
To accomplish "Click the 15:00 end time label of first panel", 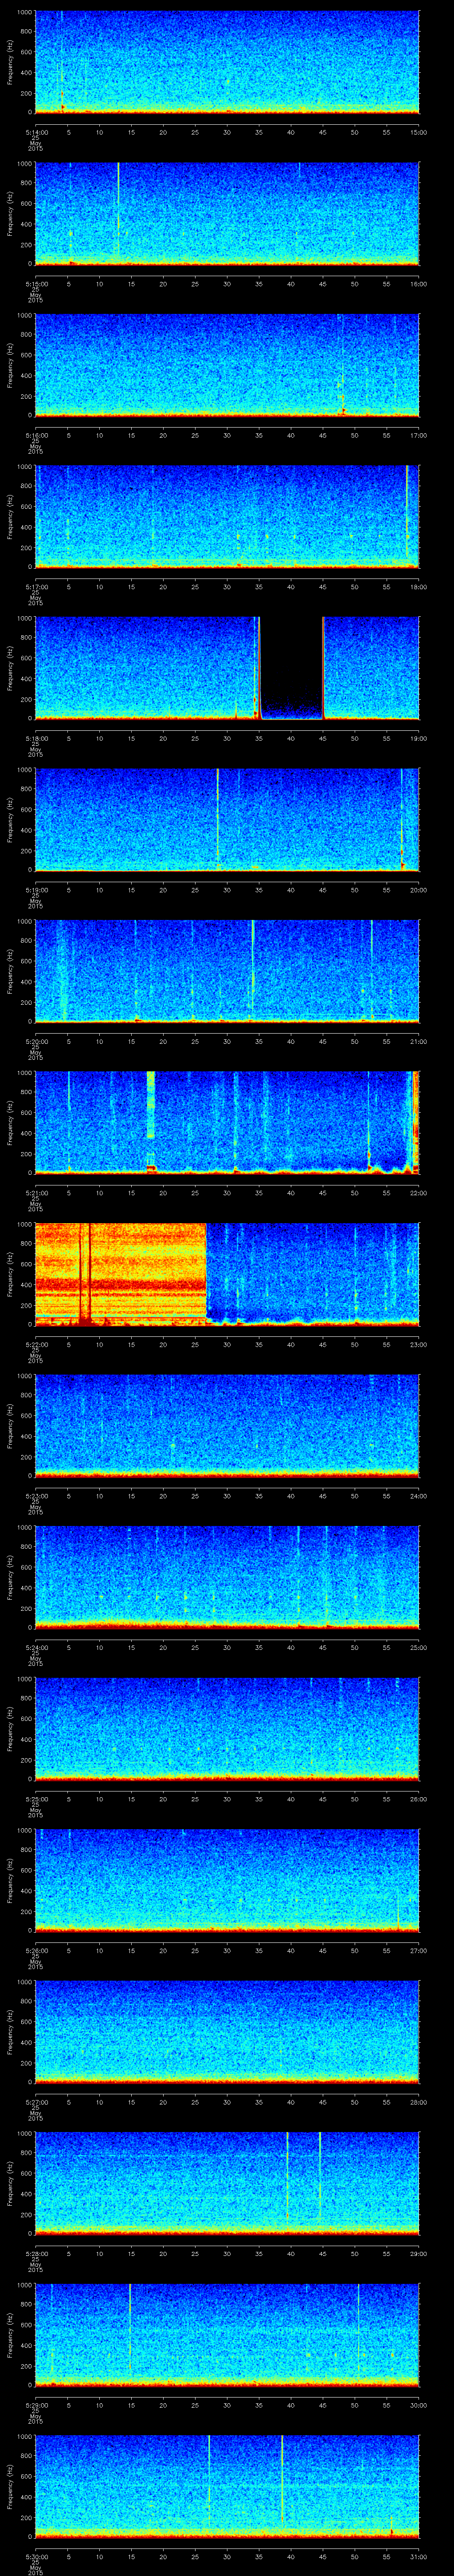I will [x=418, y=131].
